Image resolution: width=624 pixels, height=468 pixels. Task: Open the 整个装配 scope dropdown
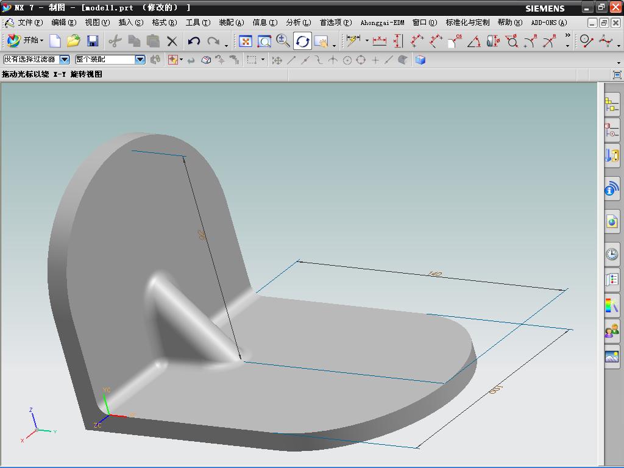click(140, 60)
